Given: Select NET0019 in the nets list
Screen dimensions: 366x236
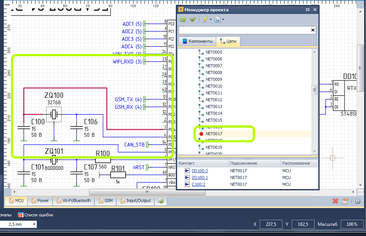Looking at the screenshot, I should point(214,147).
